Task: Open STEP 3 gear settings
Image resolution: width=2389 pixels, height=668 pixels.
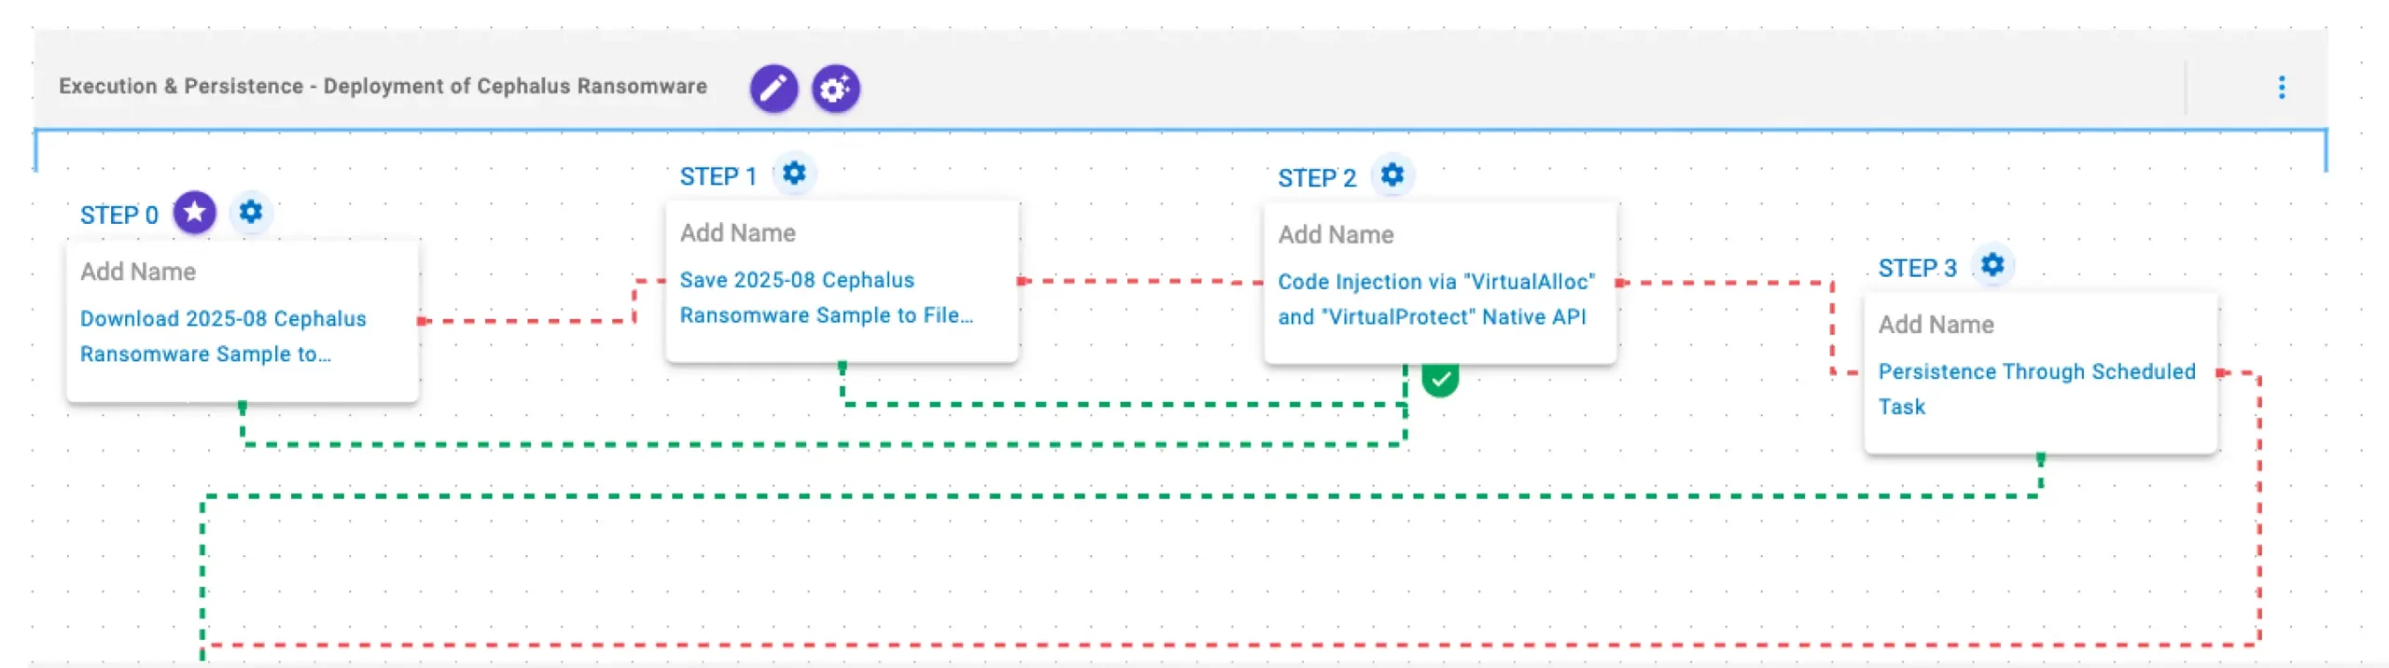Action: click(1991, 265)
